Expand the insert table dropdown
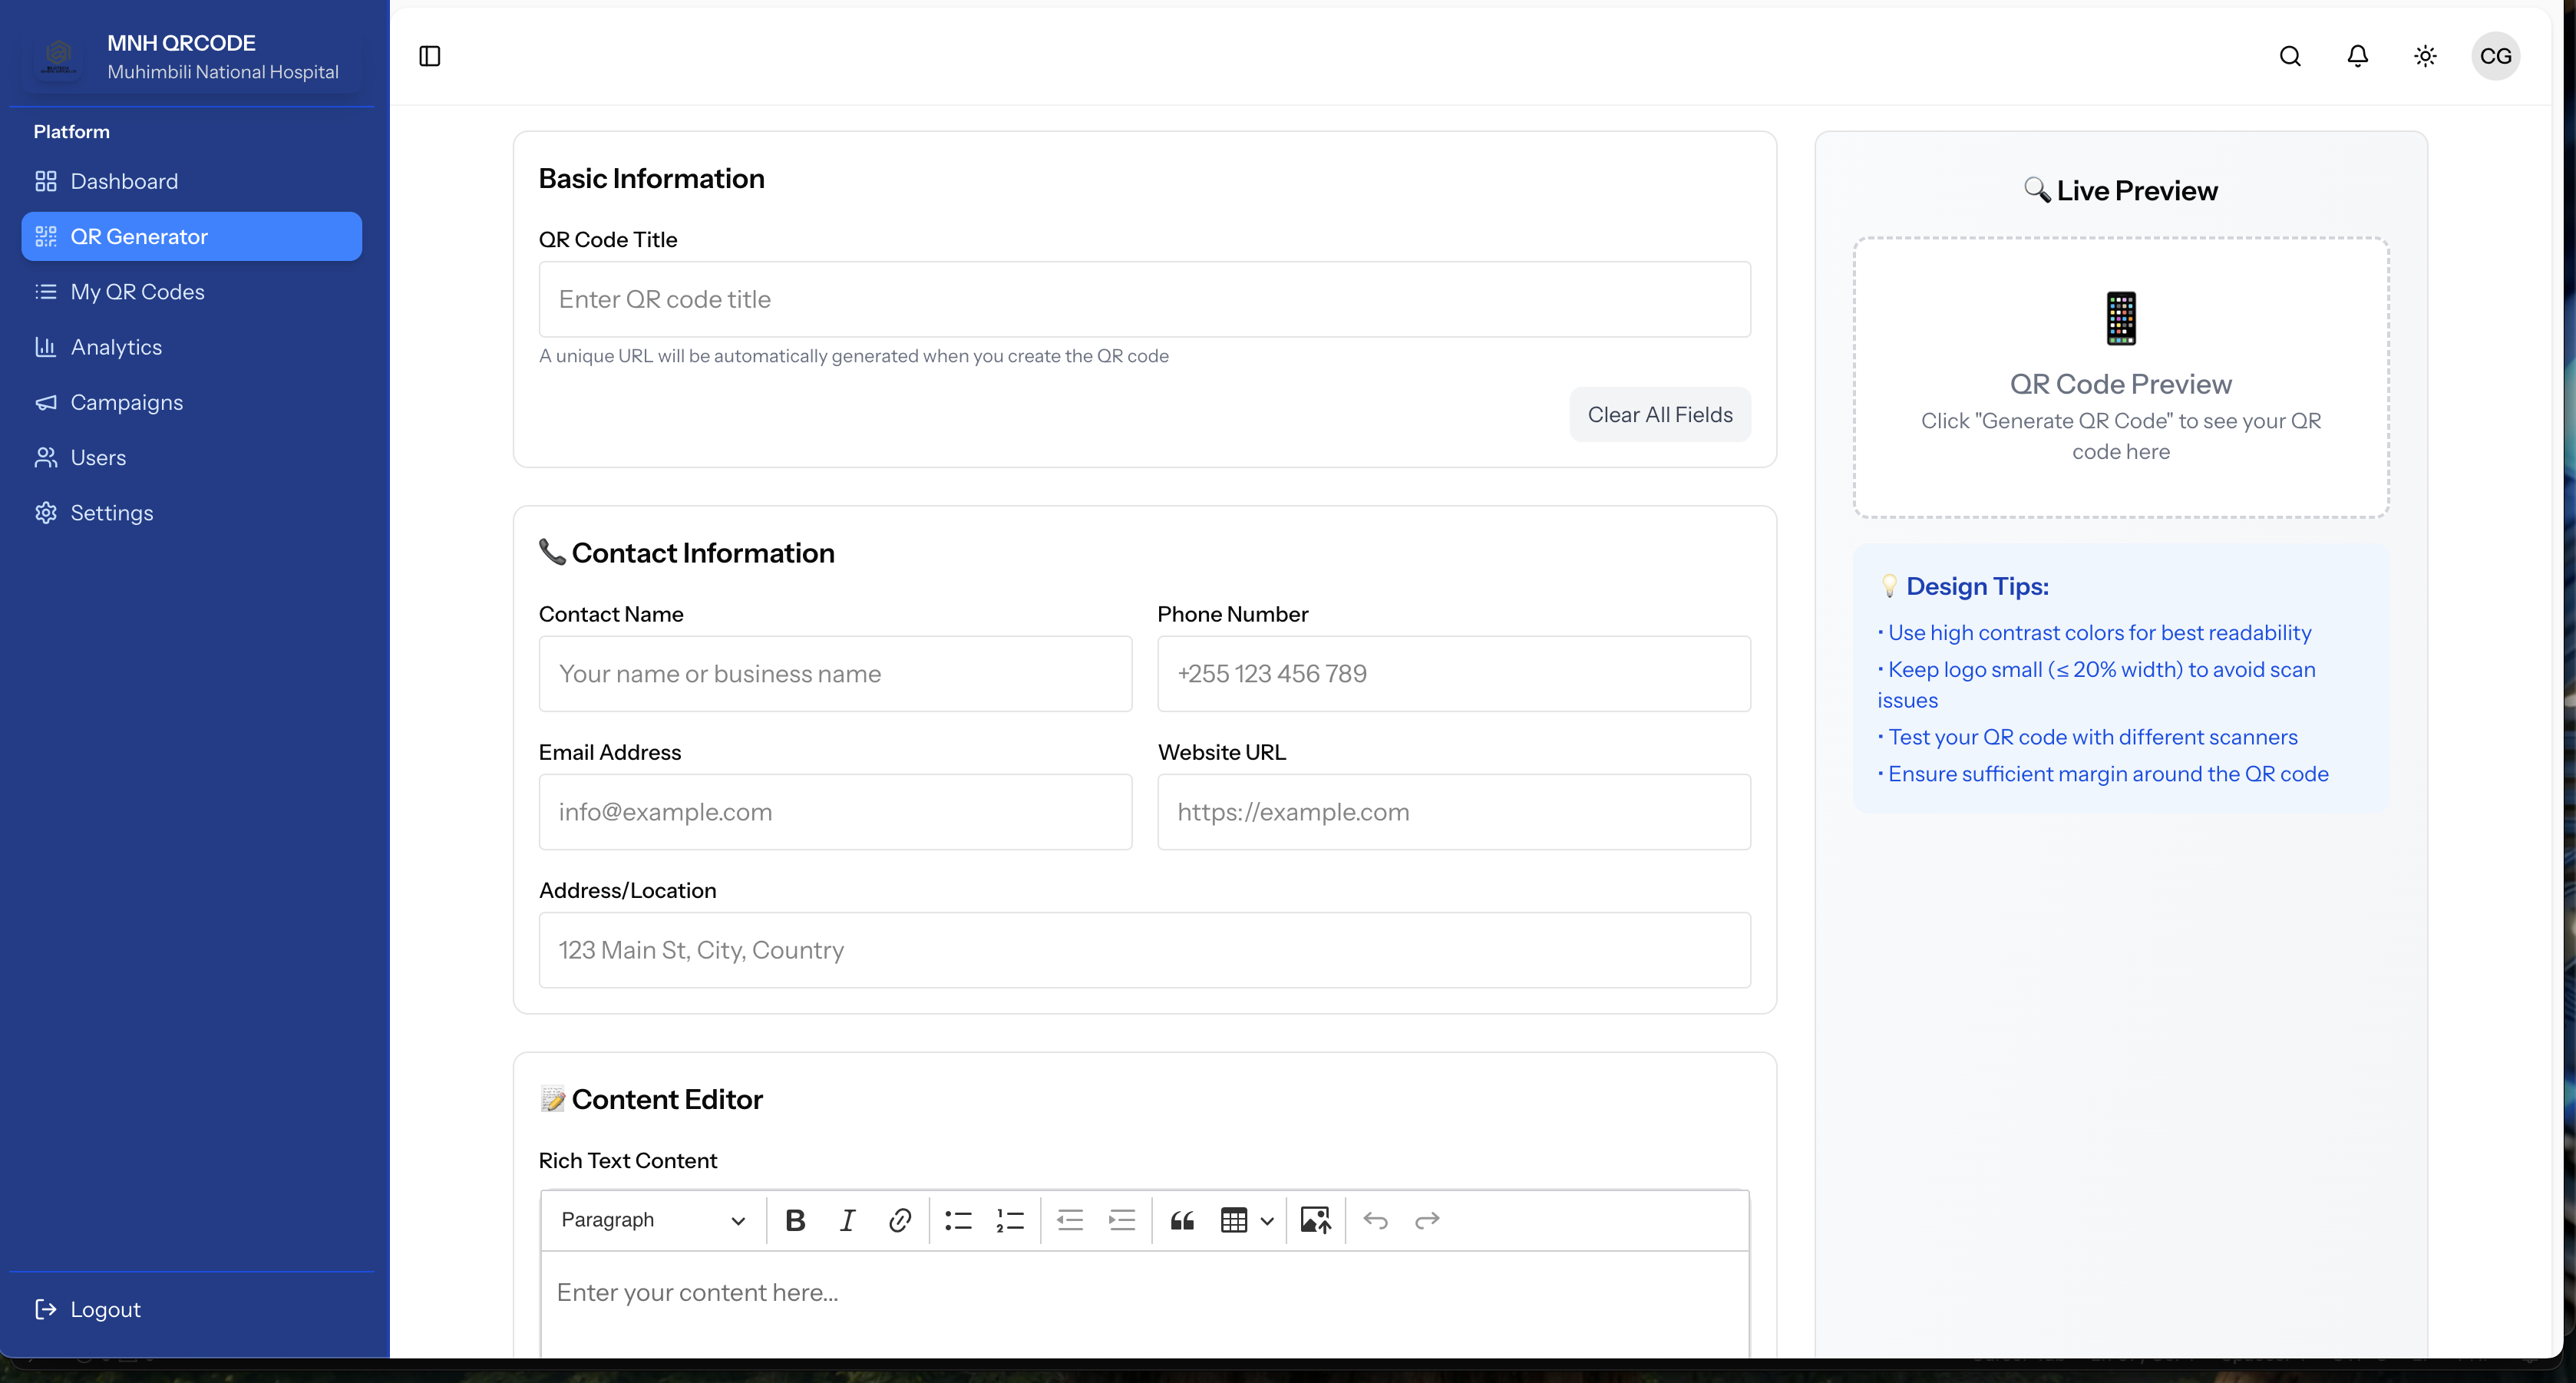2576x1383 pixels. point(1266,1220)
